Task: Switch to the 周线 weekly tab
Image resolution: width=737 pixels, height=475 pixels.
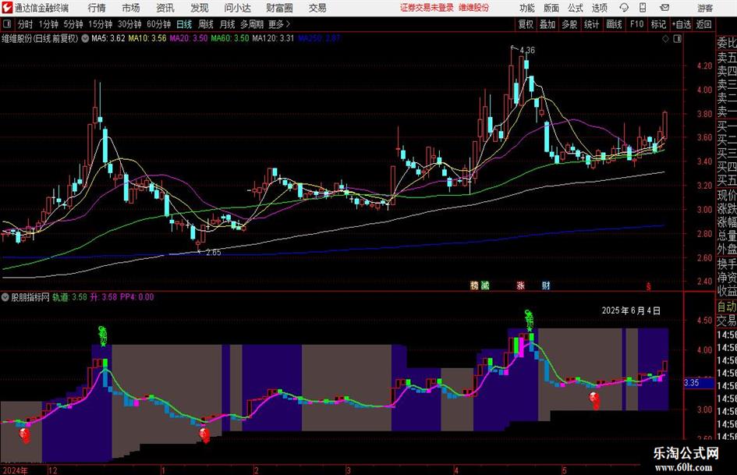Action: tap(205, 24)
